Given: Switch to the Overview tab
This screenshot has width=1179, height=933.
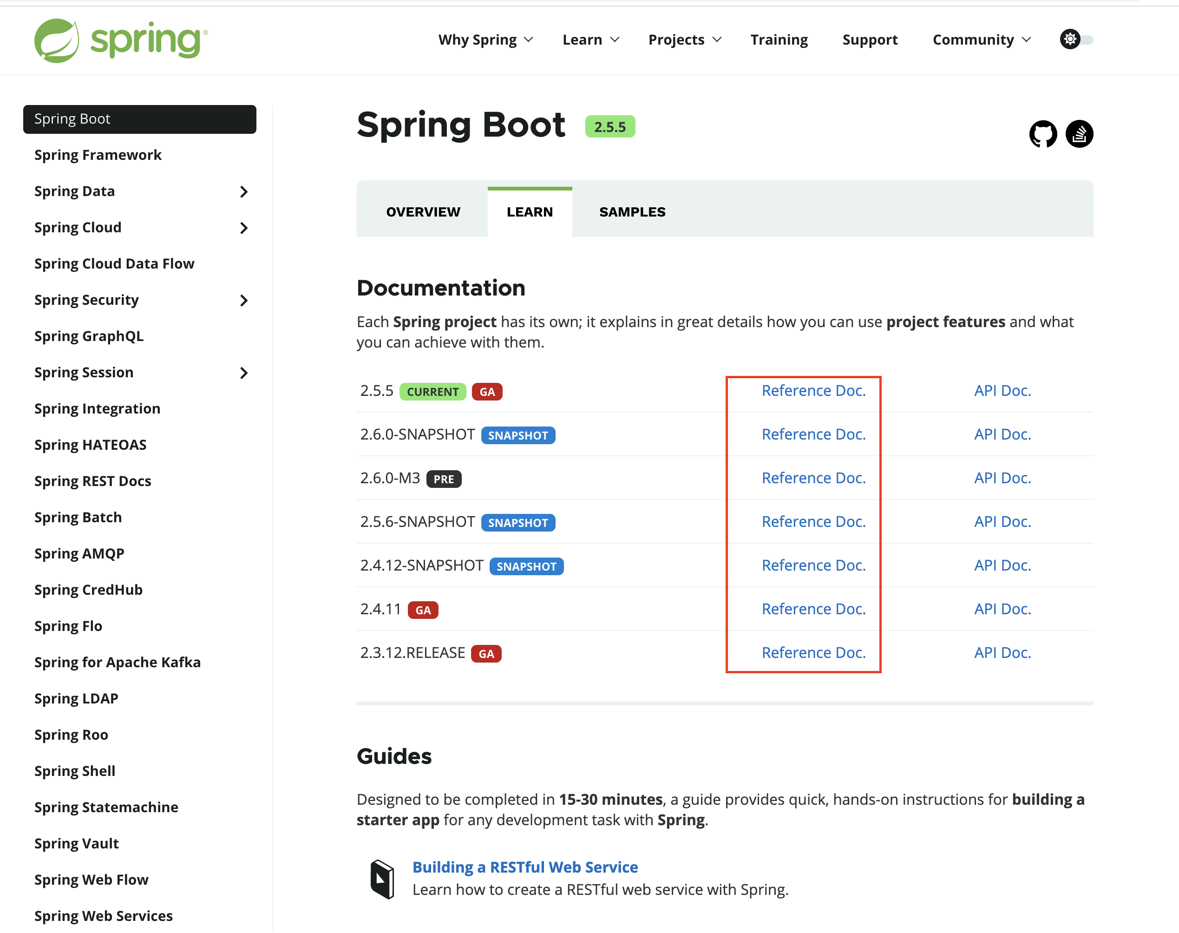Looking at the screenshot, I should [423, 212].
